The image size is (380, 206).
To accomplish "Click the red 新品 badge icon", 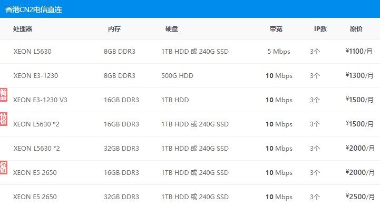I will point(3,95).
